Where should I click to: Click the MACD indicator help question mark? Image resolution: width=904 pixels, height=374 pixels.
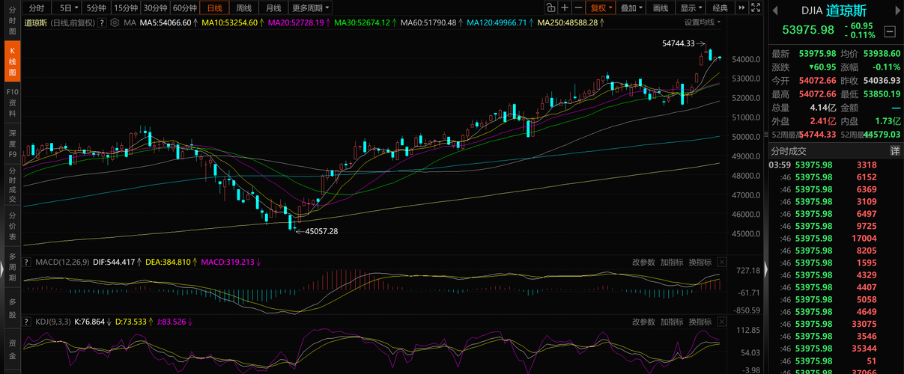point(28,262)
